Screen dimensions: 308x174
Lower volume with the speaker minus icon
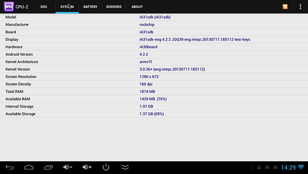[68, 167]
